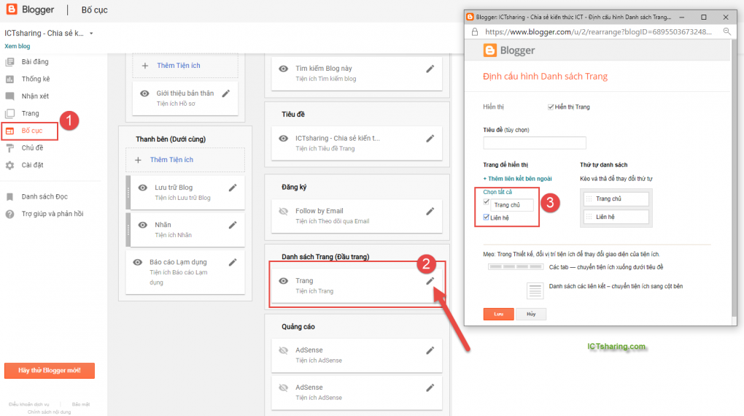Click Chọn tất cả link in popup

[497, 192]
